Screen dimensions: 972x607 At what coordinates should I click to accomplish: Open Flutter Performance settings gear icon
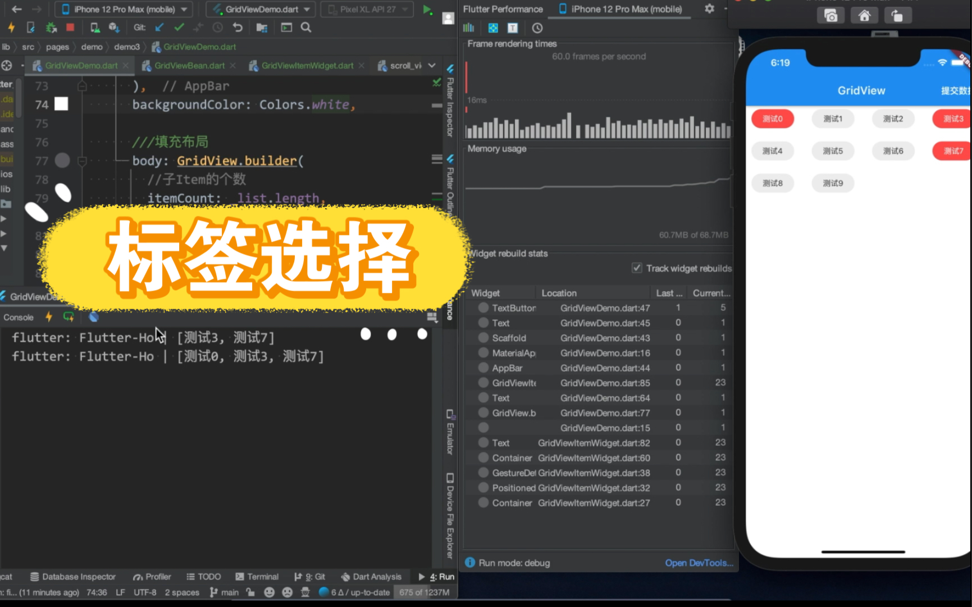point(709,9)
